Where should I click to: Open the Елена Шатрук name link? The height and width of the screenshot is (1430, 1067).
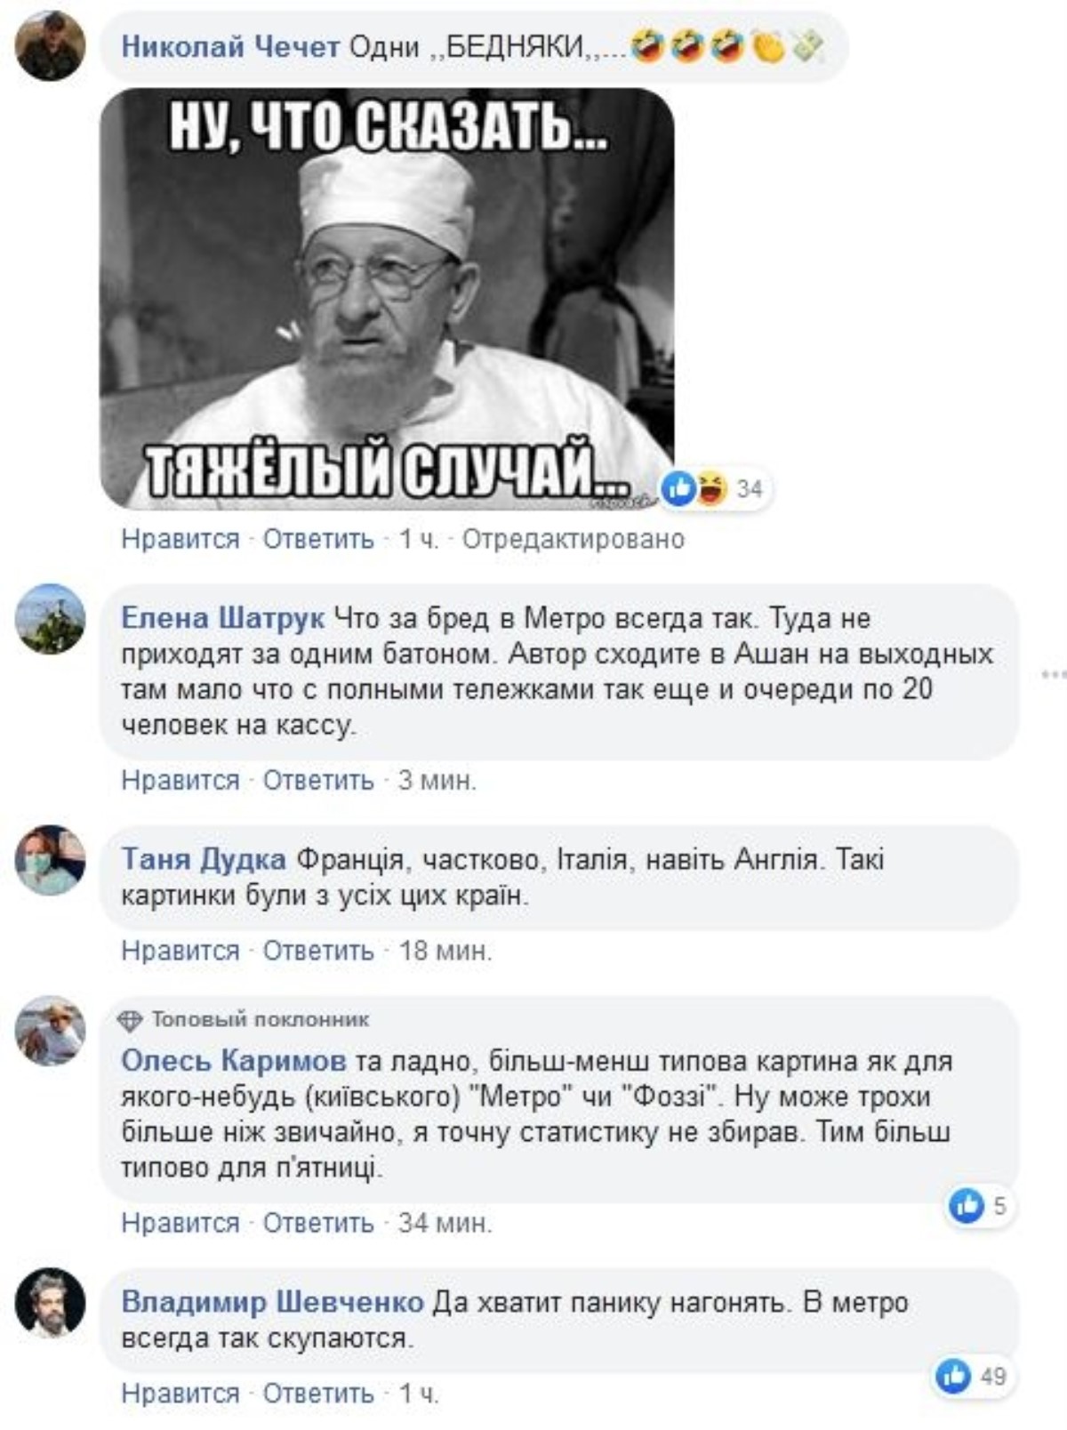(222, 618)
